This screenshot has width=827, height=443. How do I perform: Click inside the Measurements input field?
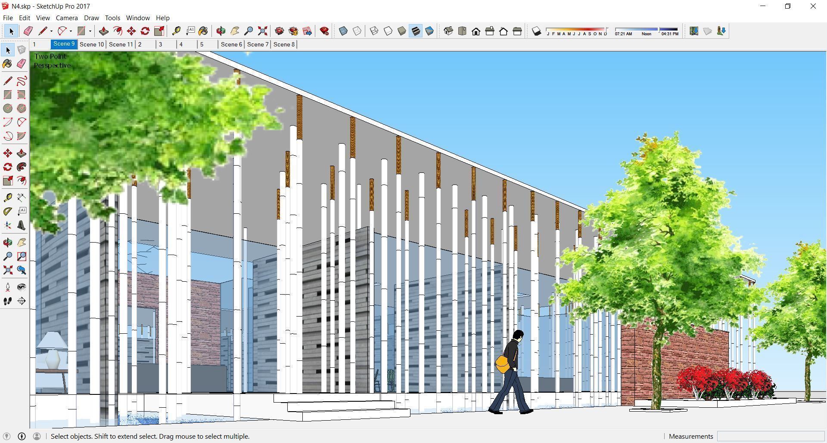click(x=771, y=436)
